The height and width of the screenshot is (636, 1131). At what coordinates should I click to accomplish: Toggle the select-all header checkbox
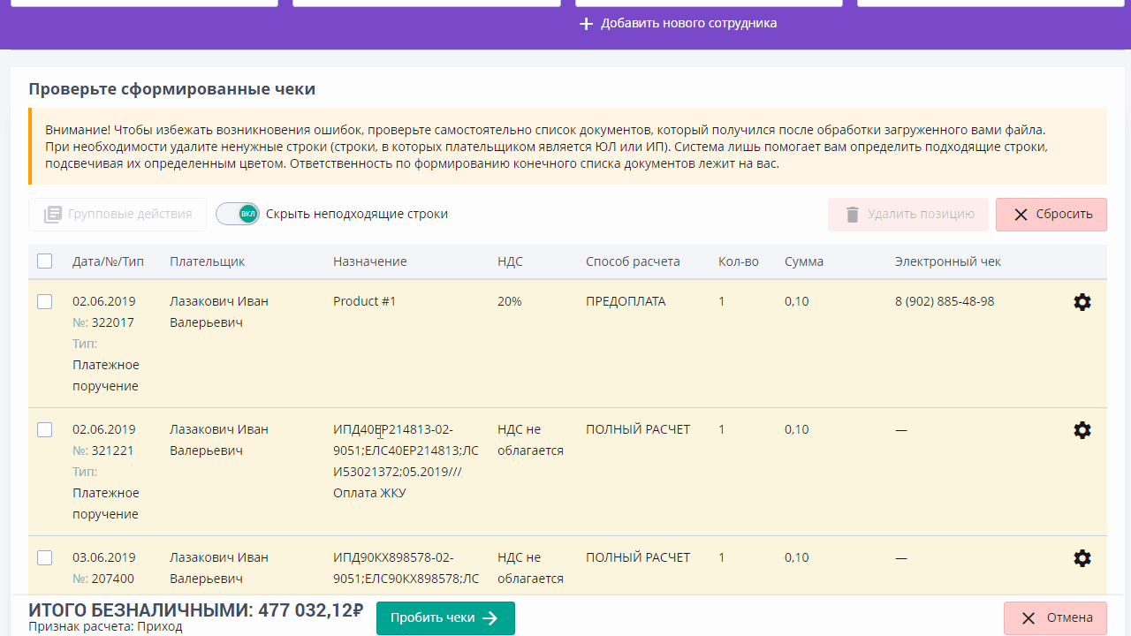tap(45, 261)
